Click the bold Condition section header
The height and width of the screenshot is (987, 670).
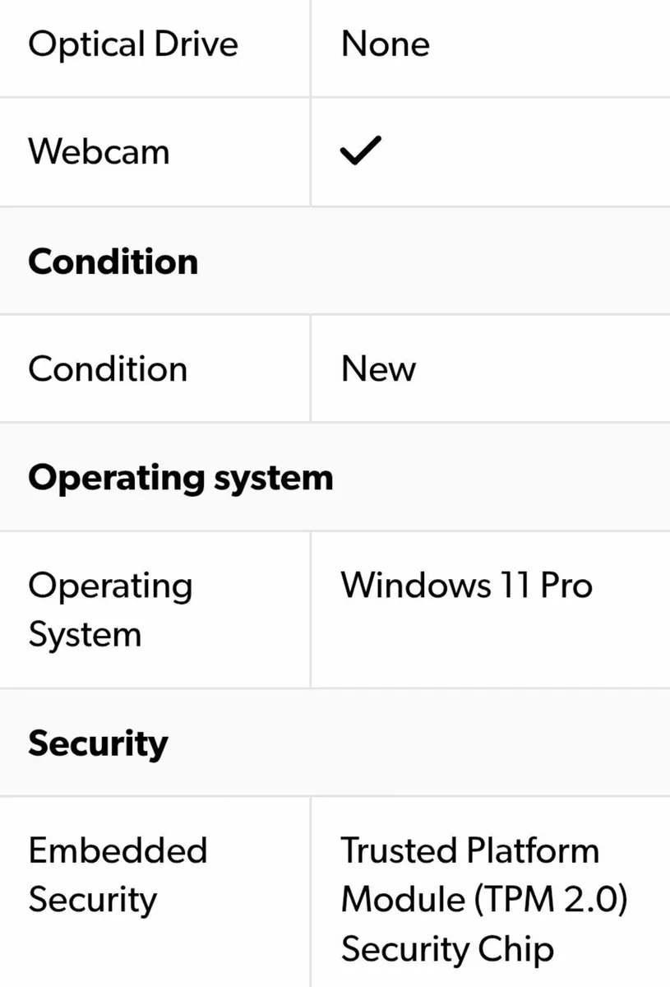113,262
